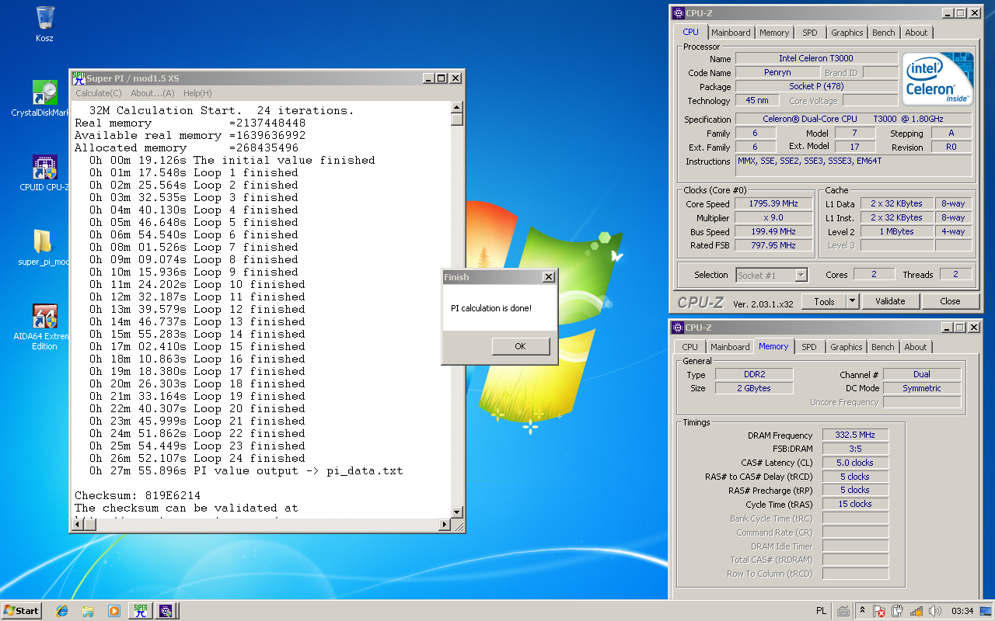The height and width of the screenshot is (621, 995).
Task: Switch to CPU tab in lower CPU-Z
Action: coord(690,347)
